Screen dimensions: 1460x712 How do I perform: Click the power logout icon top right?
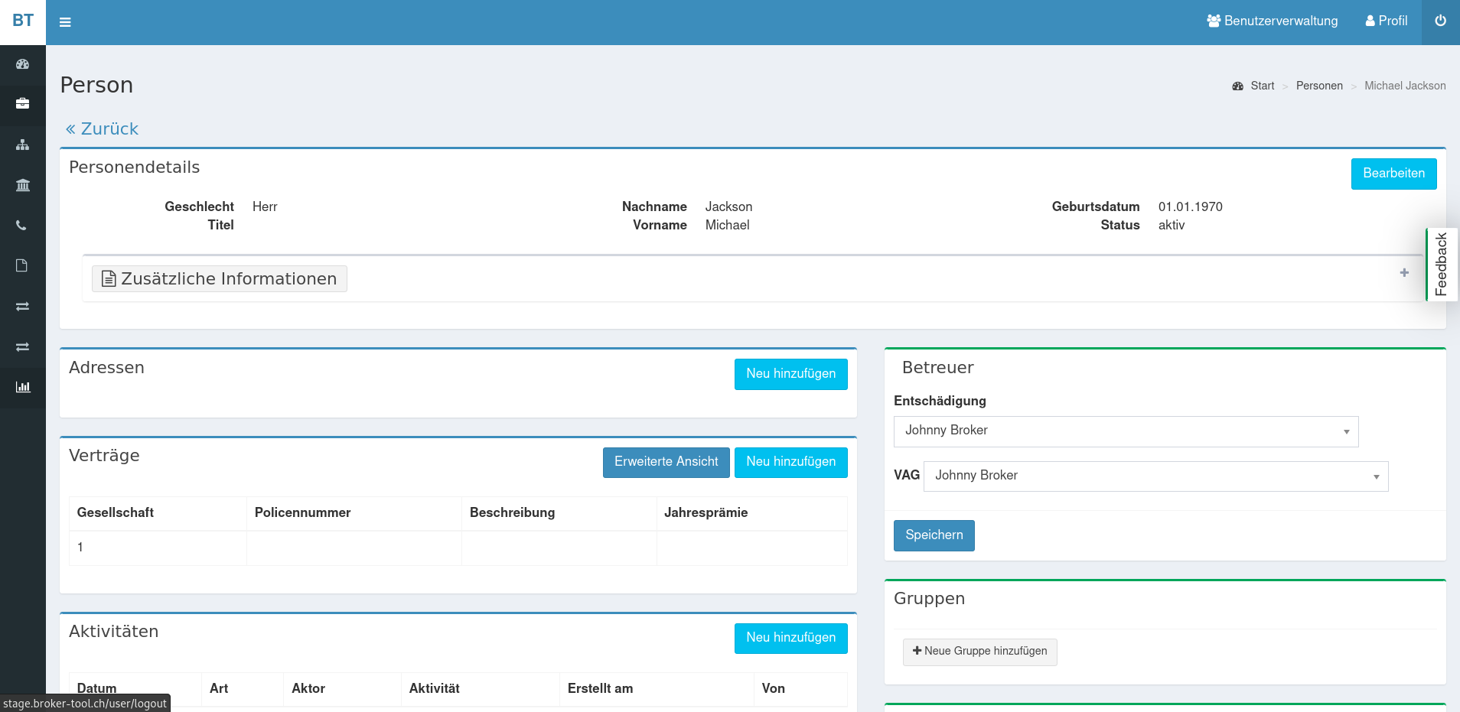[x=1439, y=21]
